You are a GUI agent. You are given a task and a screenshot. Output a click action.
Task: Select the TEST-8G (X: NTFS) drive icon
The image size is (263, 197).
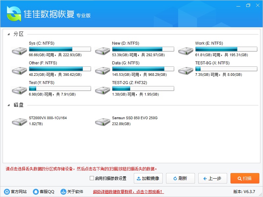point(186,70)
